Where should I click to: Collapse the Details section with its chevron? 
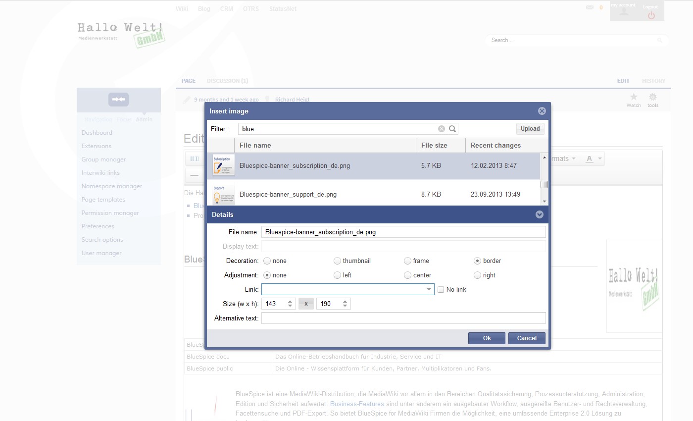pyautogui.click(x=539, y=214)
